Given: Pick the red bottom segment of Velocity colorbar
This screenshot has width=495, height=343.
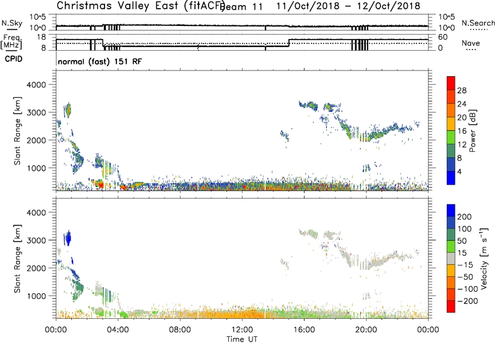Looking at the screenshot, I should 451,306.
